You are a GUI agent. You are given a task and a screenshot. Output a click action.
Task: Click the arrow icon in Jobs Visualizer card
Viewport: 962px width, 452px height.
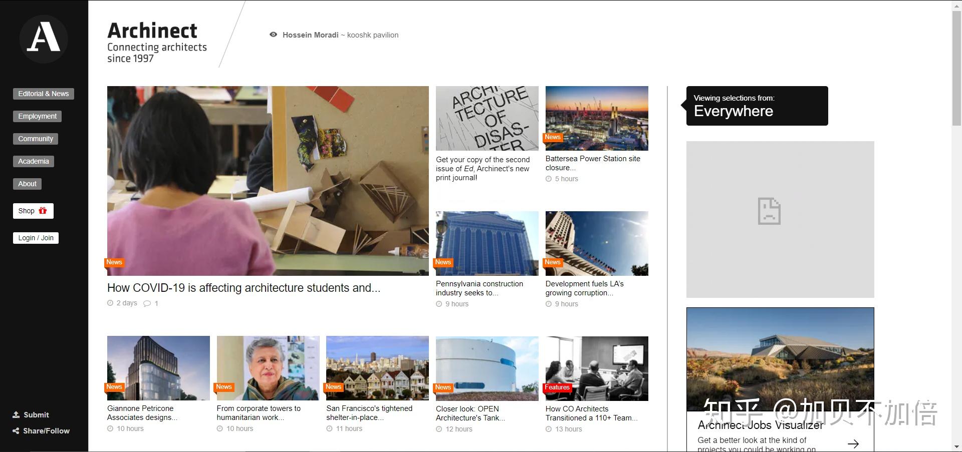tap(853, 443)
